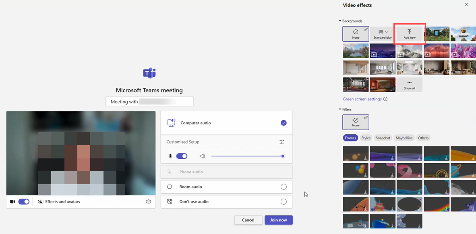Viewport: 476px width, 234px height.
Task: Pick the pink ribbon frame
Action: pyautogui.click(x=410, y=170)
